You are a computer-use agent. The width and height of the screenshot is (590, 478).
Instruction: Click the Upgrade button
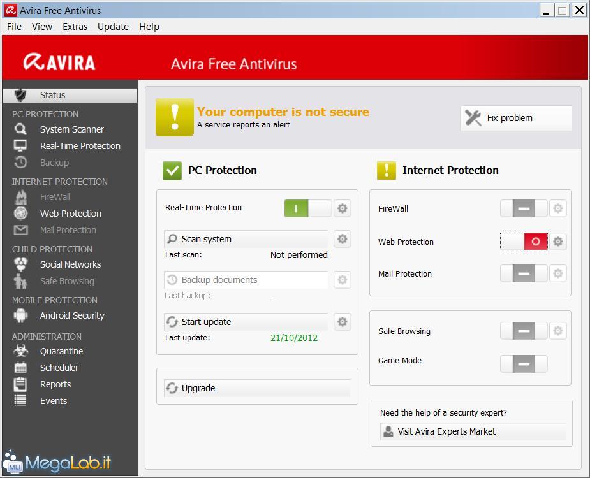258,388
